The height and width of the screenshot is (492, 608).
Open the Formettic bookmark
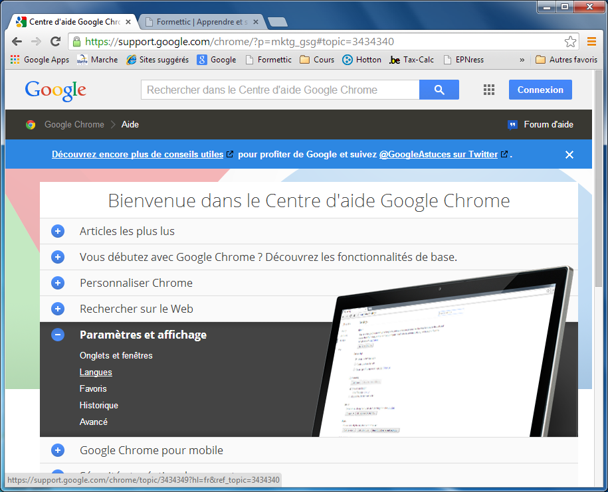point(268,60)
